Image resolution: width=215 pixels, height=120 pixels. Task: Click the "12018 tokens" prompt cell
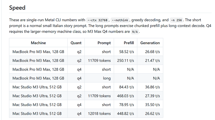(x=99, y=113)
